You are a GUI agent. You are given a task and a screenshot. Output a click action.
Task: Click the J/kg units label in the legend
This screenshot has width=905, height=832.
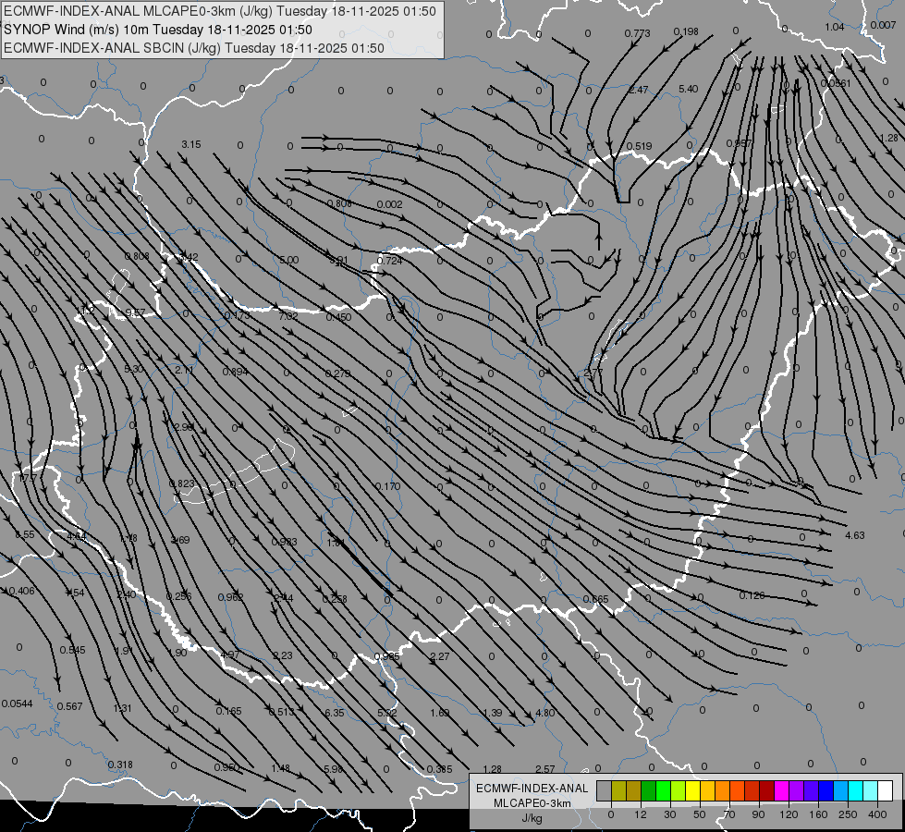click(x=532, y=818)
